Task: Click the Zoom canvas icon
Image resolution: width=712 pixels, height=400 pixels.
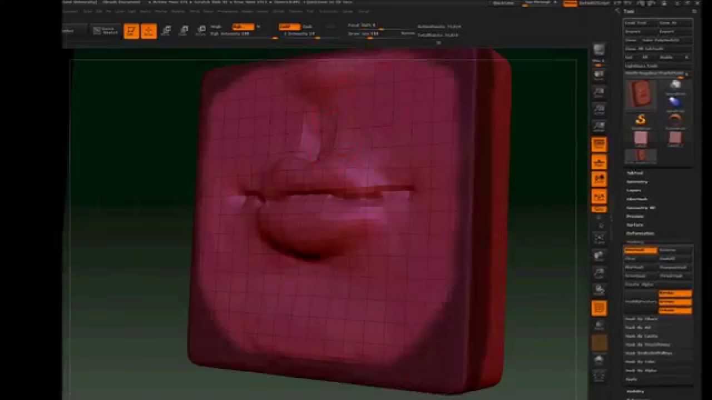Action: [599, 92]
